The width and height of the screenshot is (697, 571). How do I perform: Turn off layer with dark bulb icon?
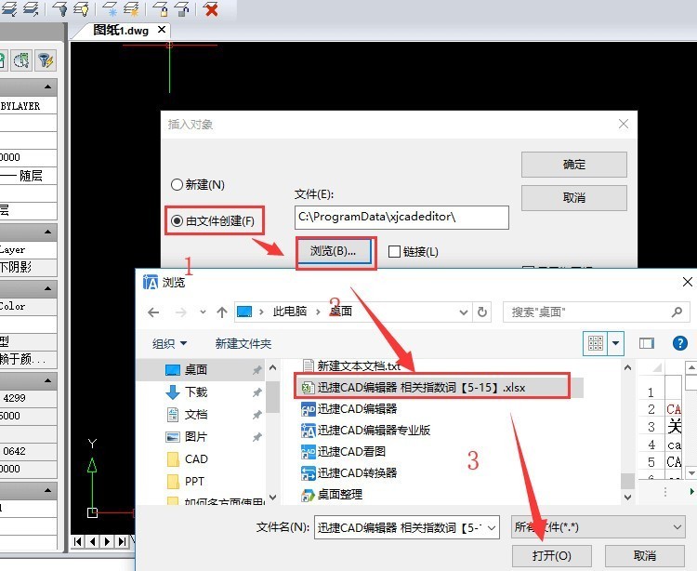point(60,9)
